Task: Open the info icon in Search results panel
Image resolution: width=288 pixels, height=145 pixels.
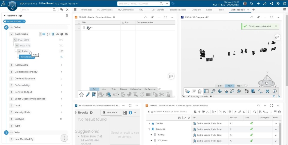Action: tap(130, 113)
